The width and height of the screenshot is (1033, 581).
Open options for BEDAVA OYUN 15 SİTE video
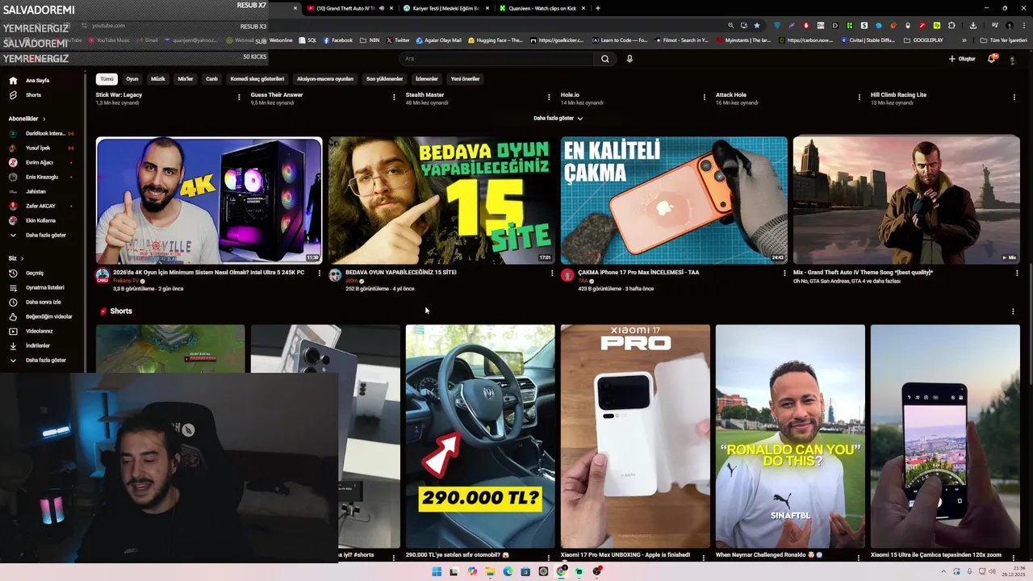coord(552,273)
